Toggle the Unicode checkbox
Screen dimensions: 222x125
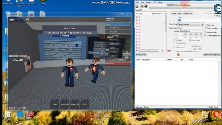206,25
